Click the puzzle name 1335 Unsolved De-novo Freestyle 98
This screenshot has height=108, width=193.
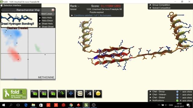[104, 9]
